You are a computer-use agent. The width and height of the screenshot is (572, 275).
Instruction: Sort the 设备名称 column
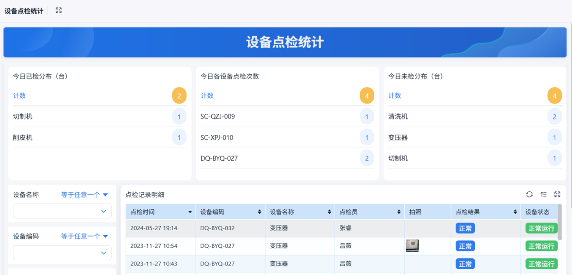point(329,212)
